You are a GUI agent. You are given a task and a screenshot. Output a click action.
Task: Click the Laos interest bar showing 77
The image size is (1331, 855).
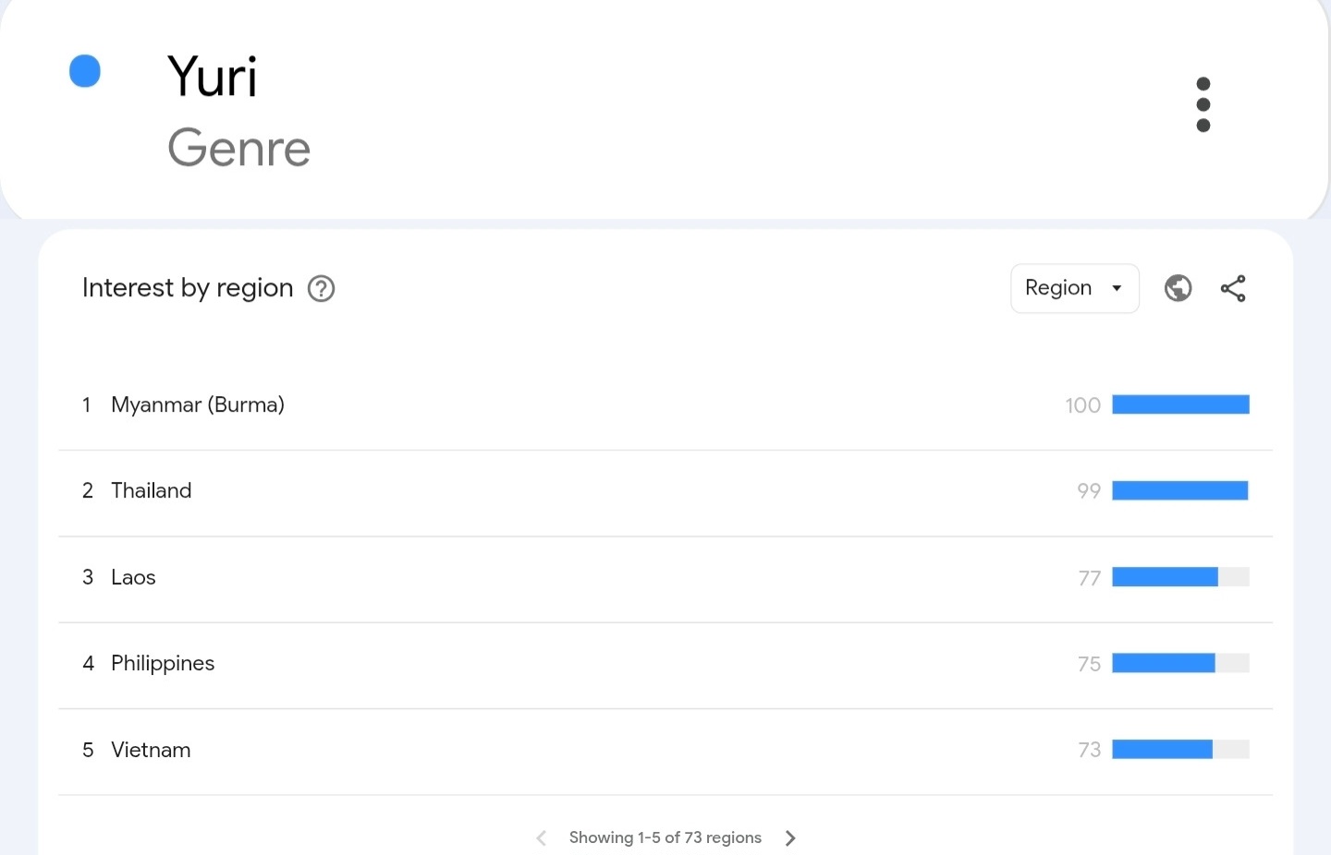coord(1180,577)
